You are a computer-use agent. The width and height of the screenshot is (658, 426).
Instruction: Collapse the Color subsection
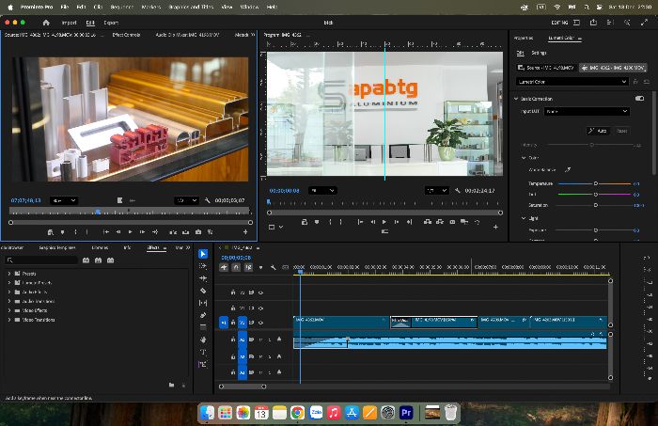click(x=524, y=158)
